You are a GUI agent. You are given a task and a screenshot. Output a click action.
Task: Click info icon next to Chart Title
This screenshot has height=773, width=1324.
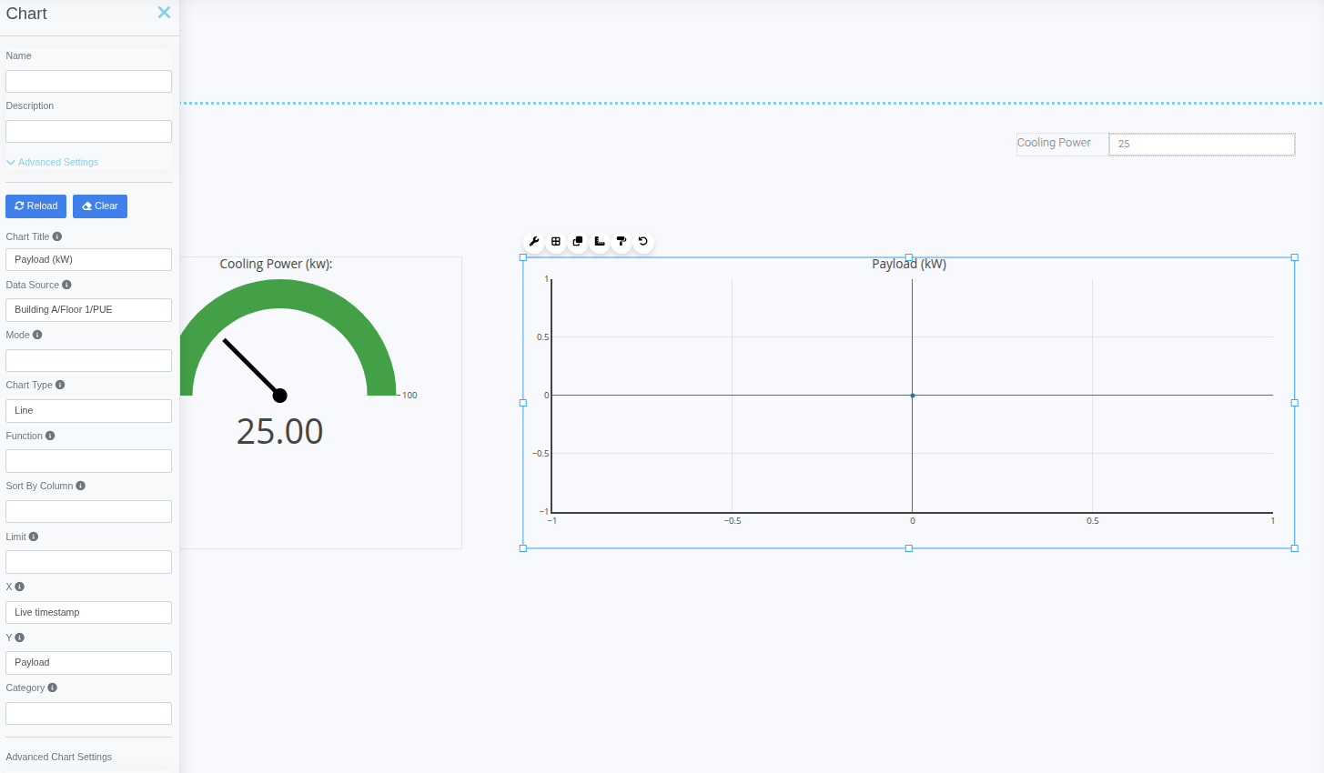pos(57,236)
